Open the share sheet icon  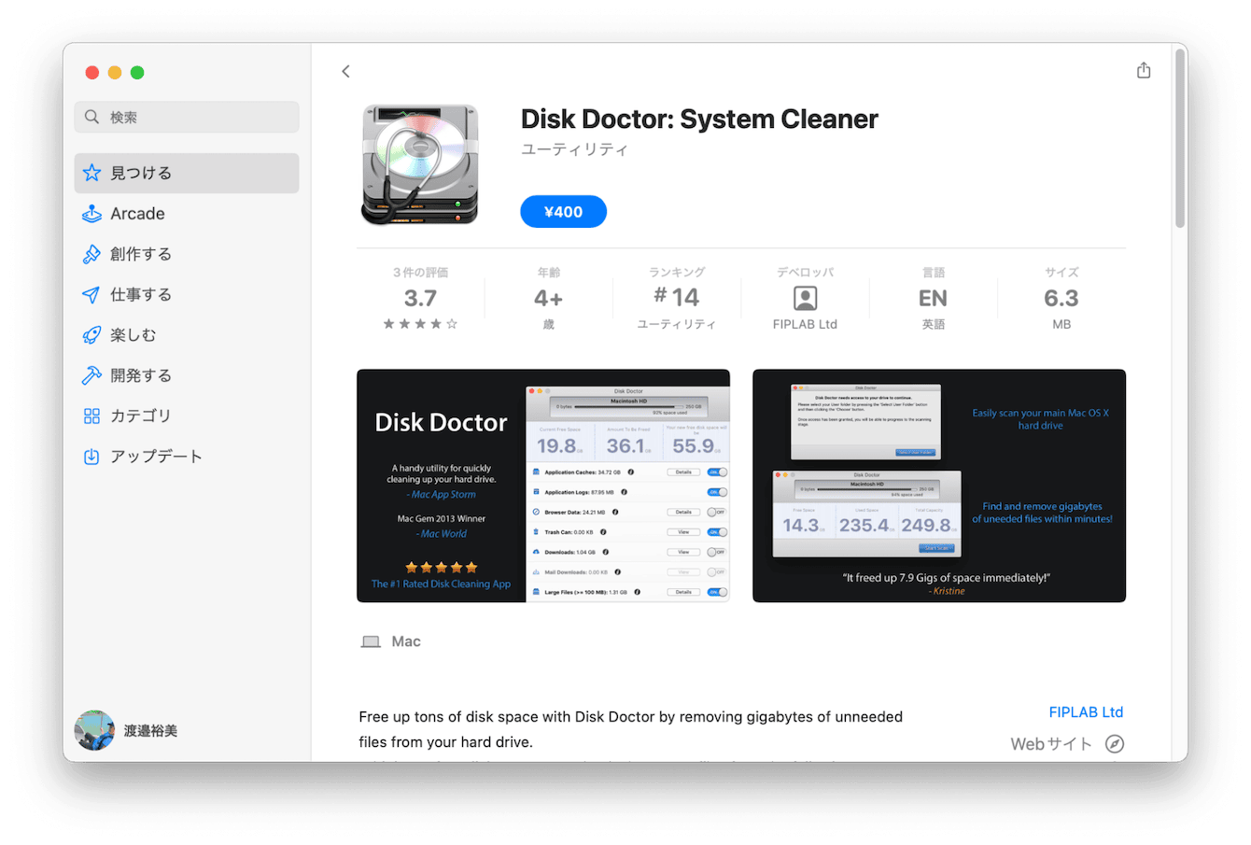point(1144,70)
